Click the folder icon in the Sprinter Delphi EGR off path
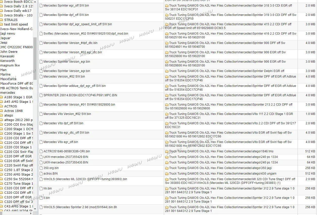 [x=167, y=71]
